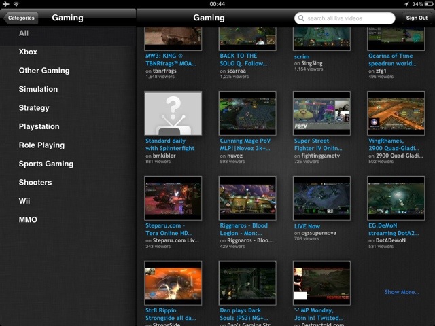Tap the Wi-Fi status icon
Viewport: 435px width, 326px height.
(x=16, y=4)
